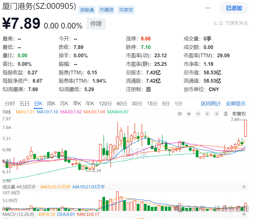Click the 可卖空 tag
The width and height of the screenshot is (257, 219).
(x=126, y=10)
